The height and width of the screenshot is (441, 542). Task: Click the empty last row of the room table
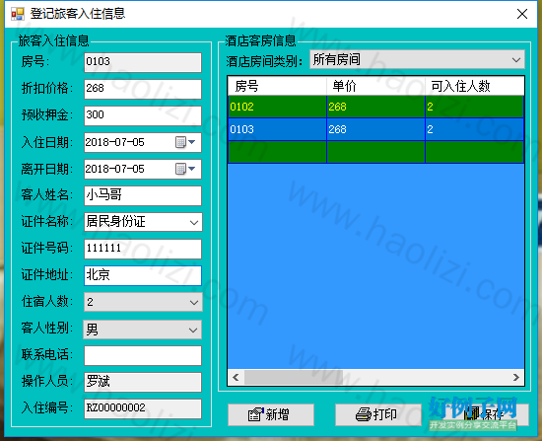click(375, 152)
